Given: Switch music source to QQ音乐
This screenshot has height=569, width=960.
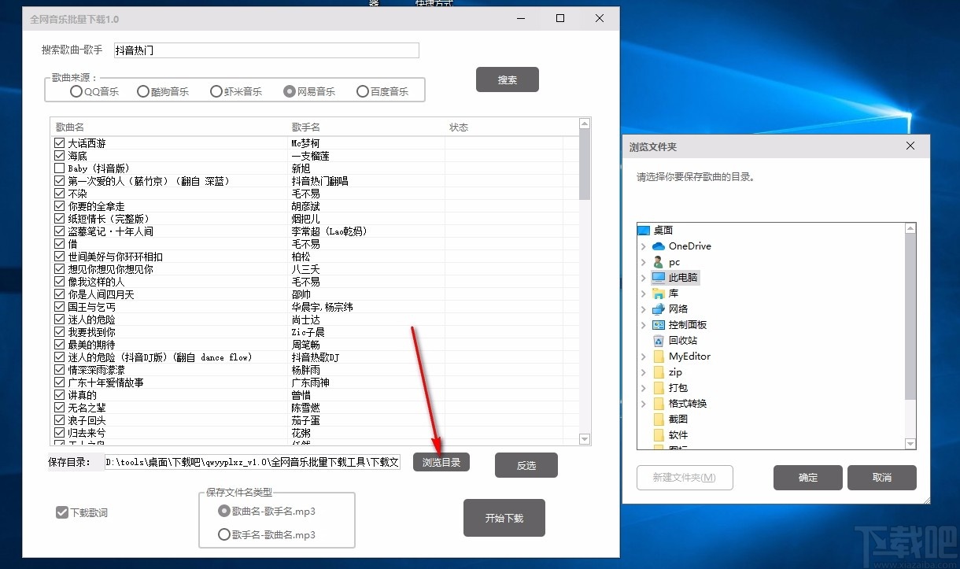Looking at the screenshot, I should click(75, 91).
